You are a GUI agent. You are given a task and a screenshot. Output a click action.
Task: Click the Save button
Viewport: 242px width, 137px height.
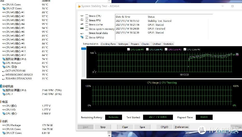tap(142, 127)
